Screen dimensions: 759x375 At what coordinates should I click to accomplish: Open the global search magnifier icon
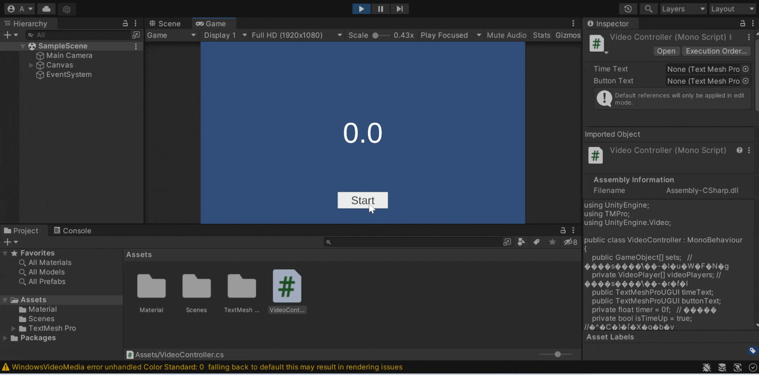click(649, 9)
